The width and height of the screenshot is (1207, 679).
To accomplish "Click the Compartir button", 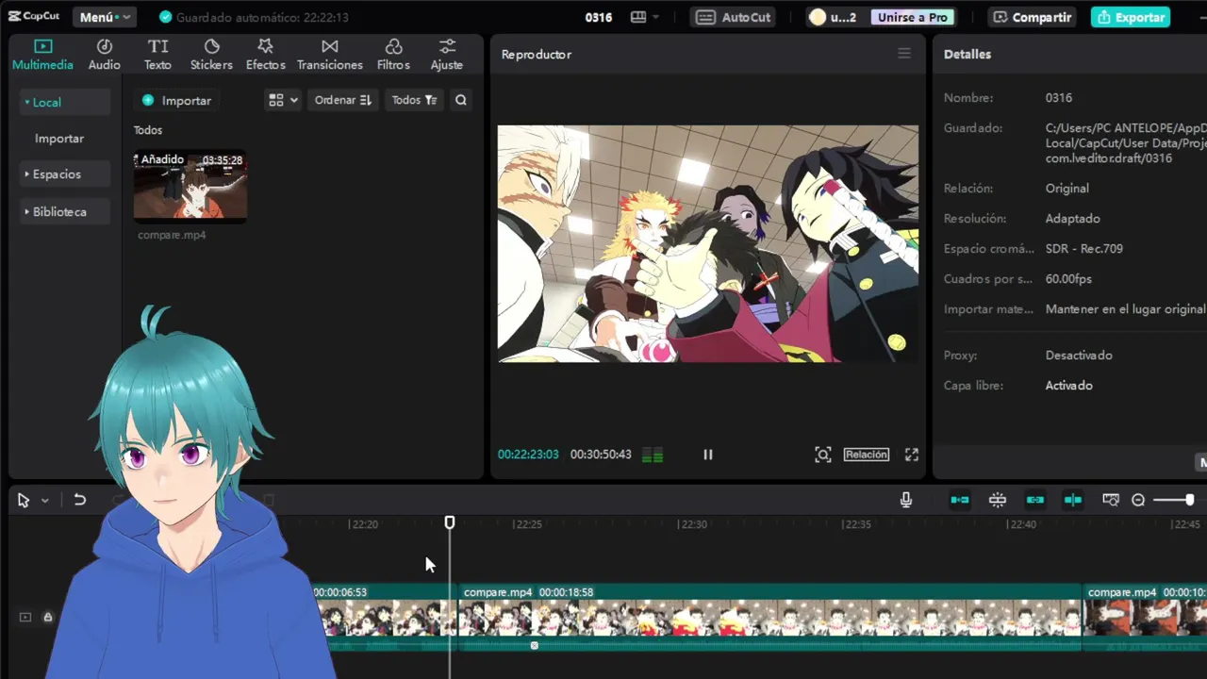I will (1032, 17).
